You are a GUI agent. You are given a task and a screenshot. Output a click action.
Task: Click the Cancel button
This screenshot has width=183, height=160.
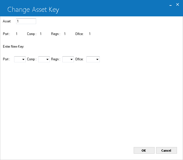166,151
